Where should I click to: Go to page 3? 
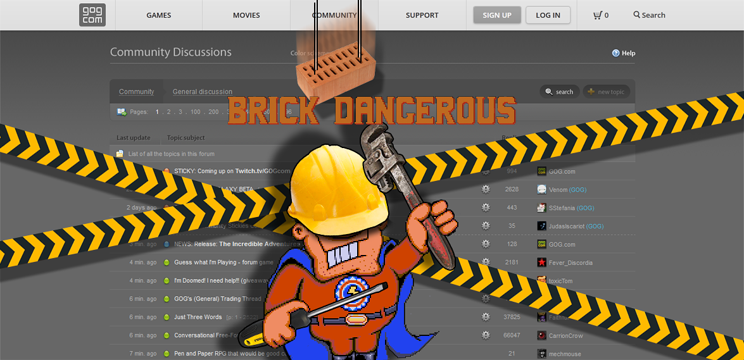click(180, 112)
